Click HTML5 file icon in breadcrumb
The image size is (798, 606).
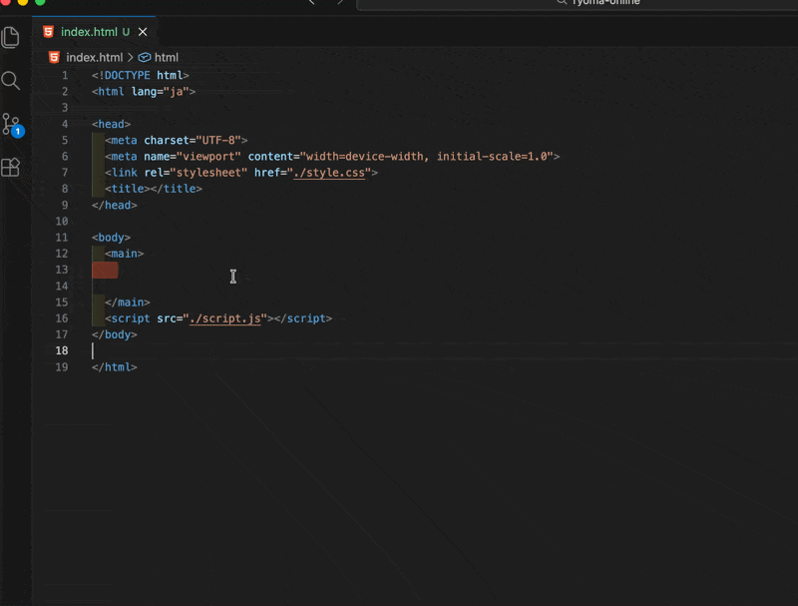(54, 58)
